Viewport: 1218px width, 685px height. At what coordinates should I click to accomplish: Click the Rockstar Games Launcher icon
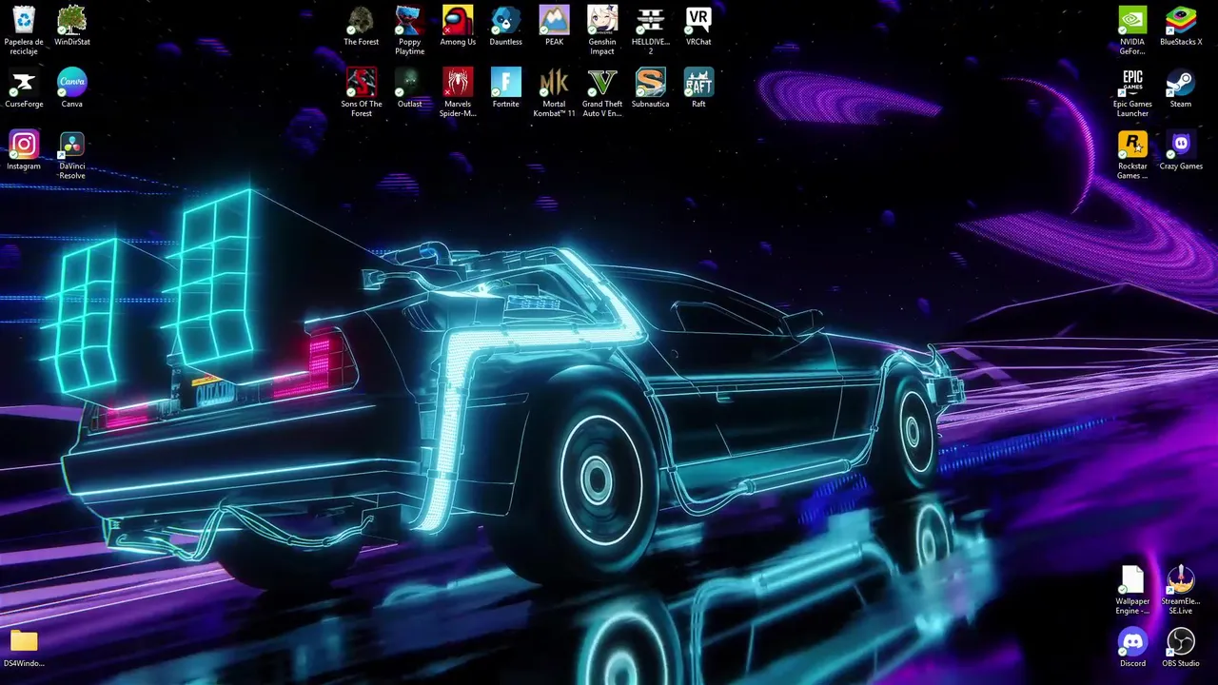(1132, 144)
